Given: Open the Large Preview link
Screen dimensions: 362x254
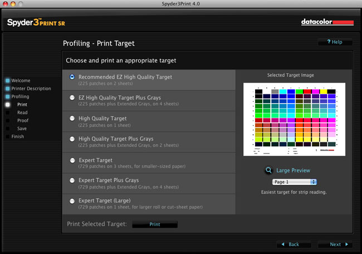Looking at the screenshot, I should point(293,170).
